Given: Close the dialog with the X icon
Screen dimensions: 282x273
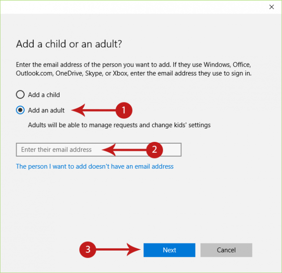Looking at the screenshot, I should point(272,7).
